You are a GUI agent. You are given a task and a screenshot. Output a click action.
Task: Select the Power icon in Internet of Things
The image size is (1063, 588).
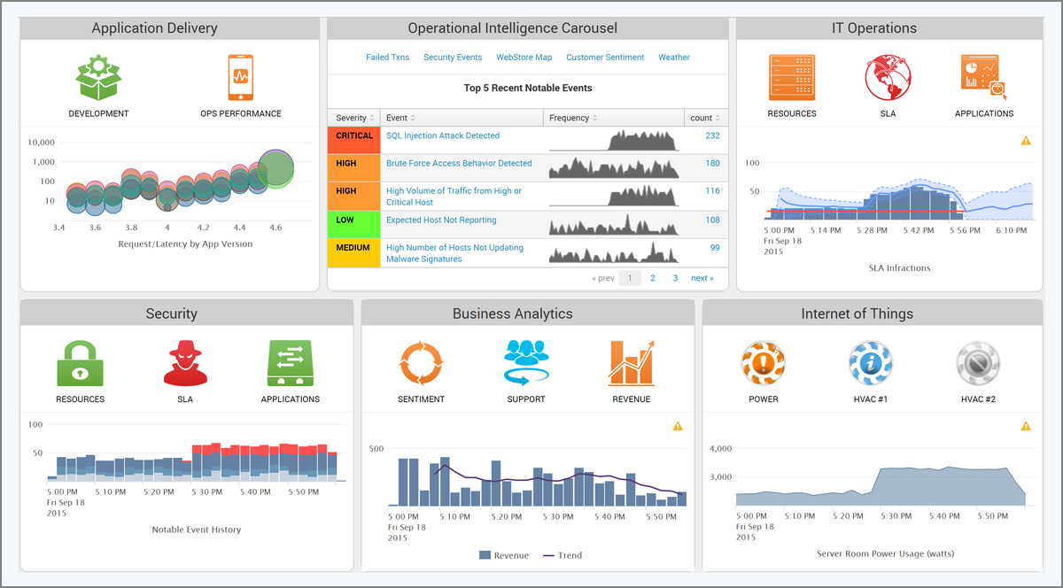pyautogui.click(x=763, y=363)
